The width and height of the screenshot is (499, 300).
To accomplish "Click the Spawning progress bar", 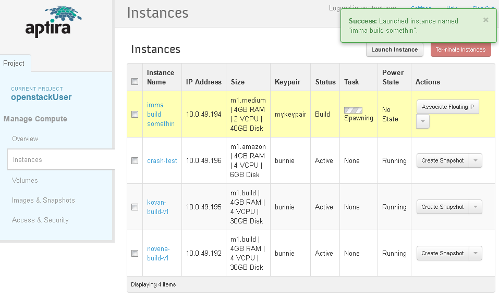I will click(353, 110).
